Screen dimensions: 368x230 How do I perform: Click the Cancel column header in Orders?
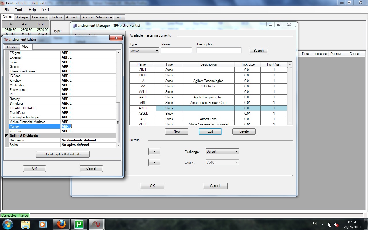354,54
